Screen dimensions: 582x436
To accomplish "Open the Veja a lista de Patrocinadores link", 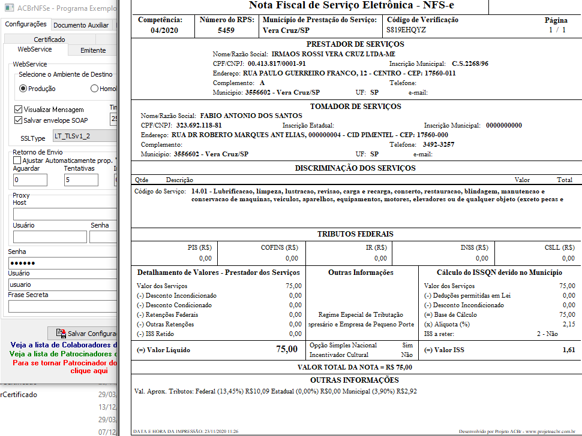I will 63,354.
